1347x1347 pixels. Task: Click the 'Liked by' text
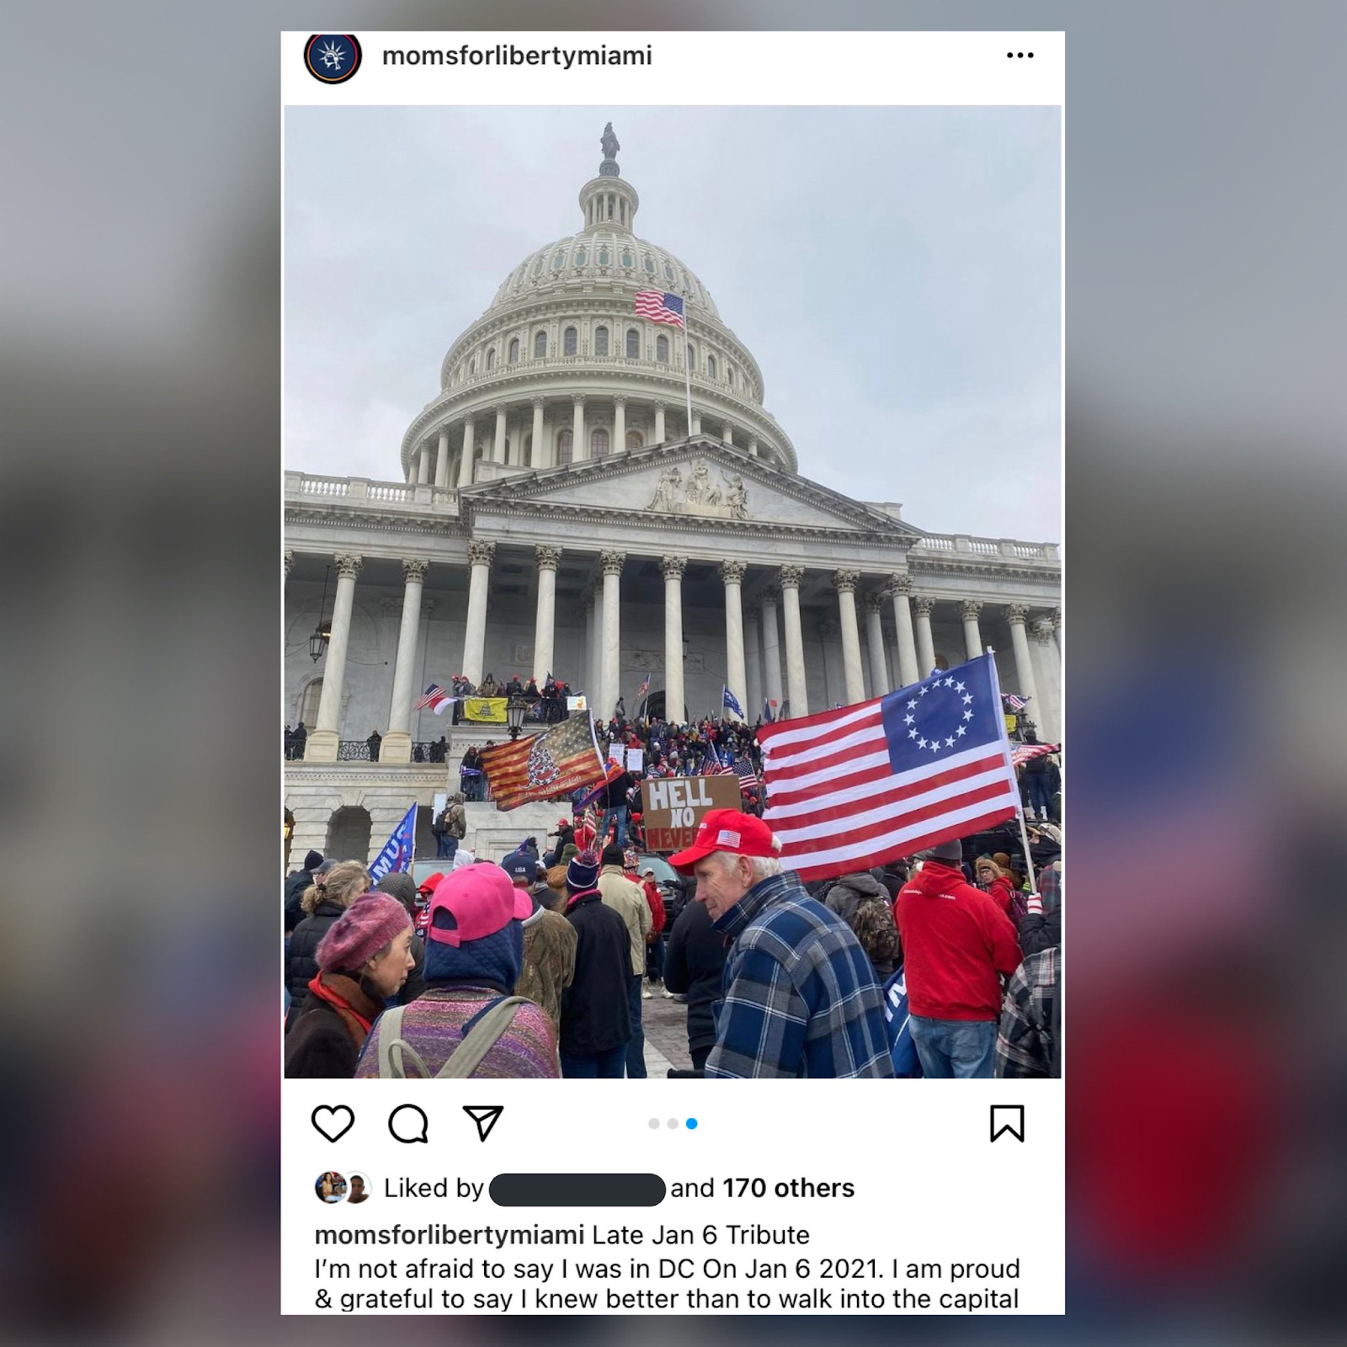tap(434, 1188)
